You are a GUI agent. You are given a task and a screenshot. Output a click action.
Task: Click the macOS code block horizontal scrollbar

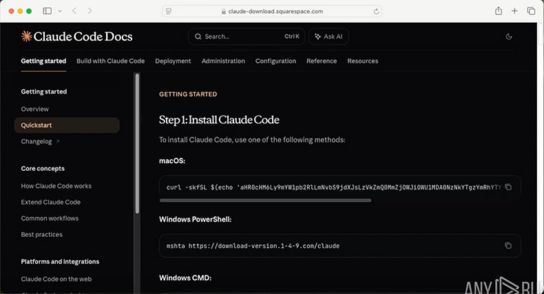(265, 200)
